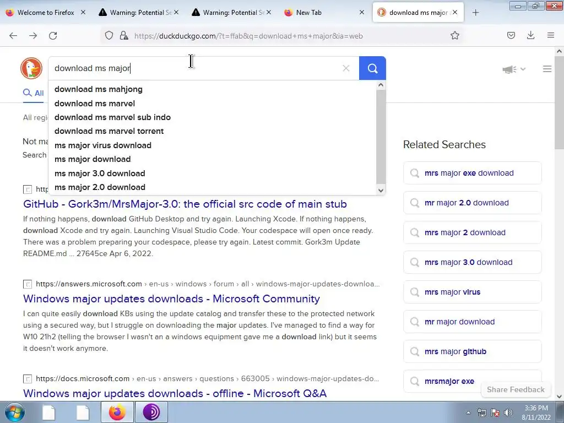Close the New Tab tab

(362, 12)
